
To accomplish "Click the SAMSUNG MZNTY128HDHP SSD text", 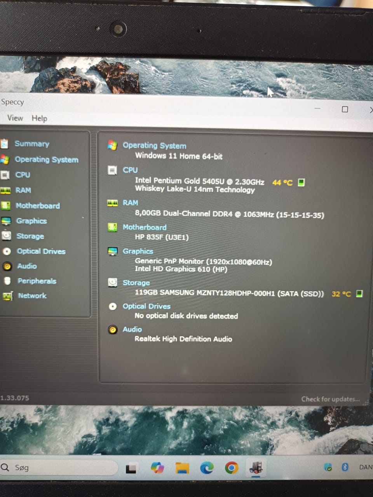I will coord(229,293).
